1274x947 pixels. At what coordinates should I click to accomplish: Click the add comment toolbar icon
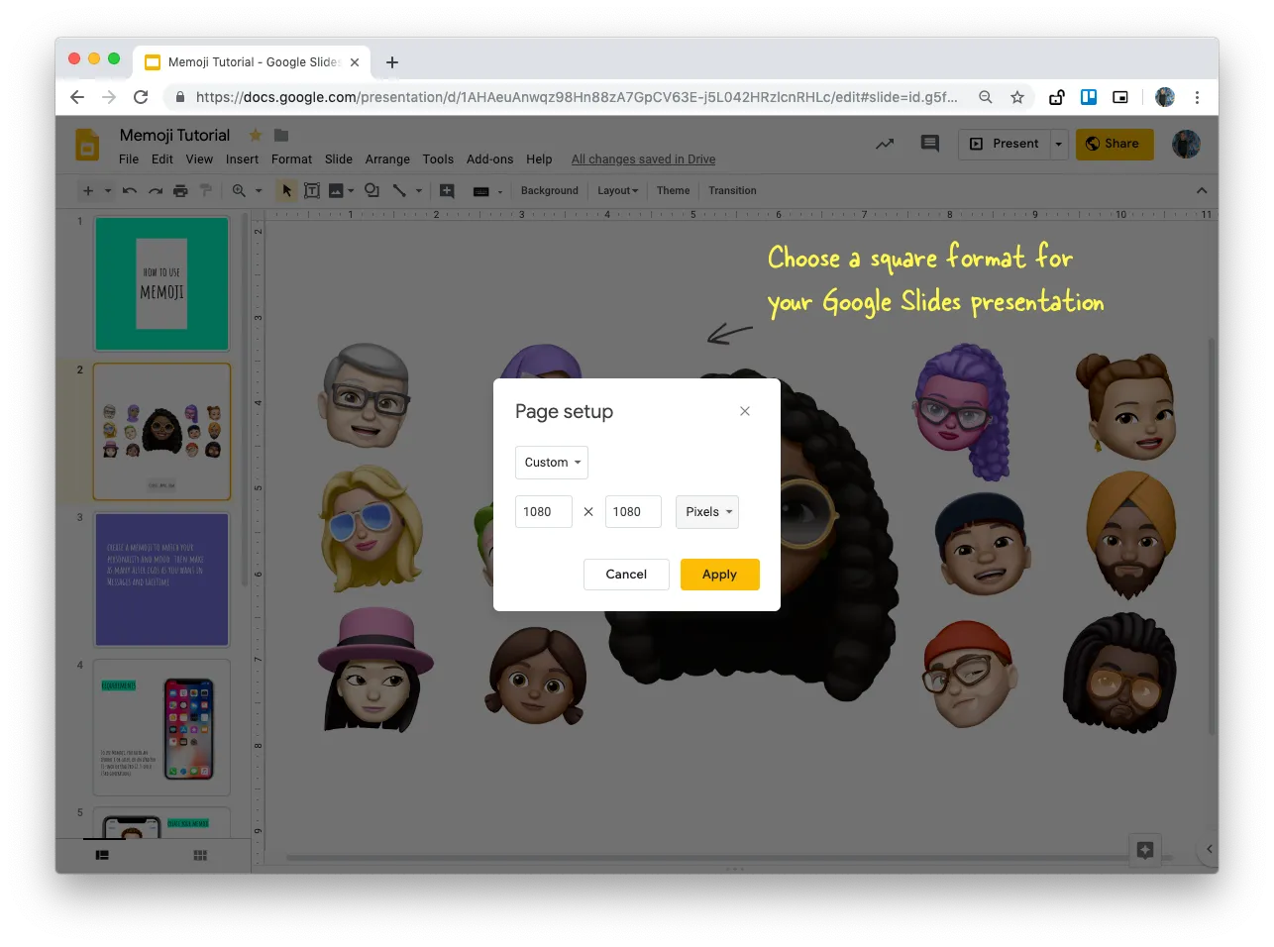pos(447,190)
